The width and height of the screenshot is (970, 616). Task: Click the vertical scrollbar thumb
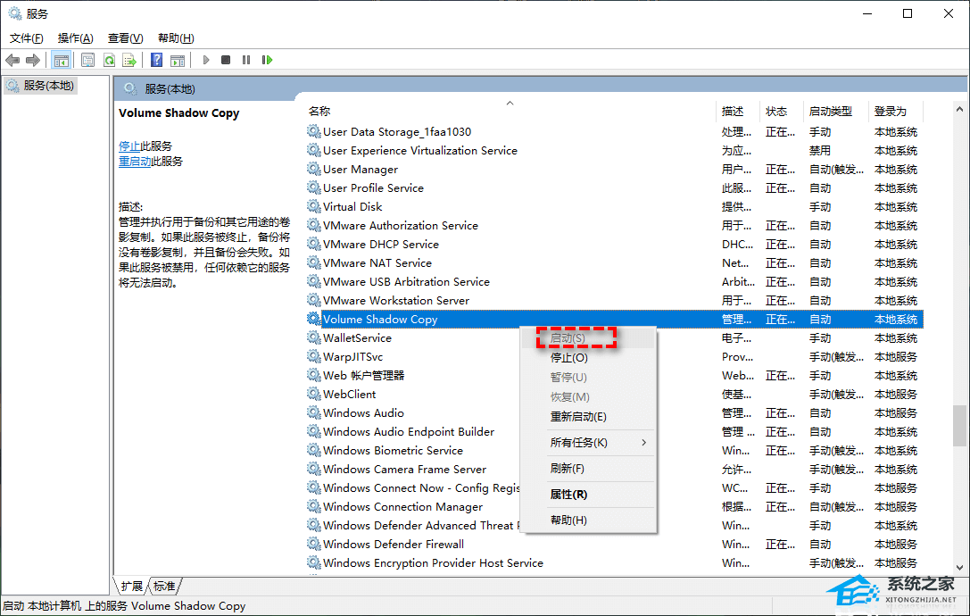point(959,426)
